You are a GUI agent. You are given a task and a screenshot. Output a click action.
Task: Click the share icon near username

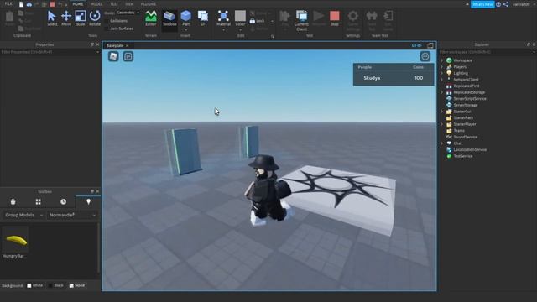point(506,4)
